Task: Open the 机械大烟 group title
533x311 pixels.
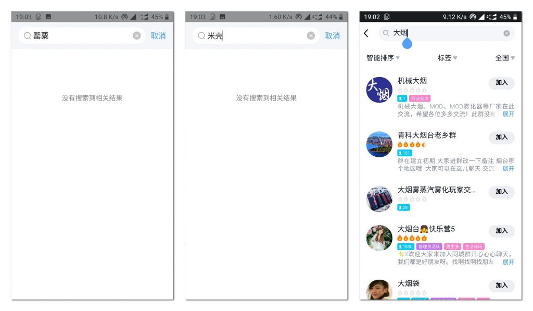Action: pos(412,81)
